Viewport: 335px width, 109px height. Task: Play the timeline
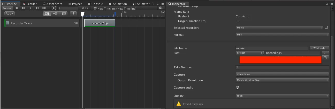30,8
